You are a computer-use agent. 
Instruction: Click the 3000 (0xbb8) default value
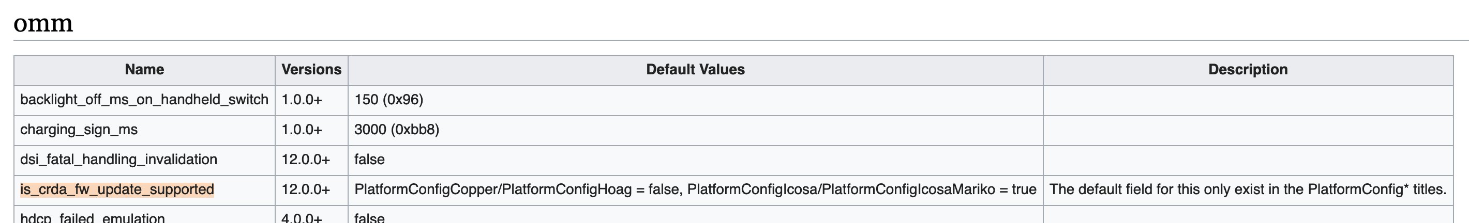[x=396, y=130]
